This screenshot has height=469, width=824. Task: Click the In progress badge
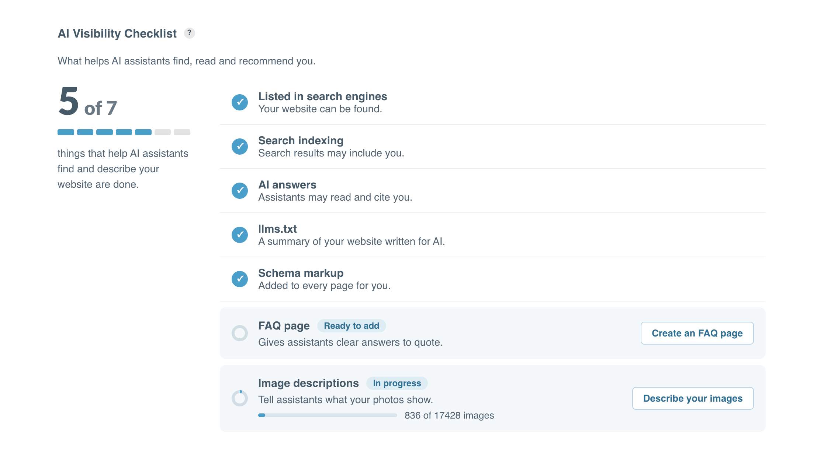(397, 383)
